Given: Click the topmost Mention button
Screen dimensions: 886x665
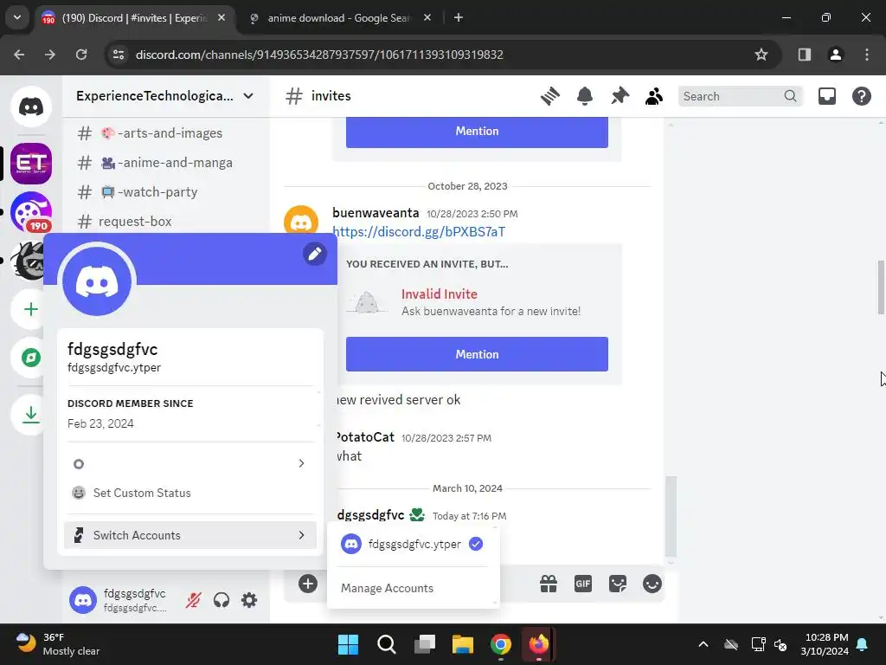Looking at the screenshot, I should pyautogui.click(x=477, y=132).
